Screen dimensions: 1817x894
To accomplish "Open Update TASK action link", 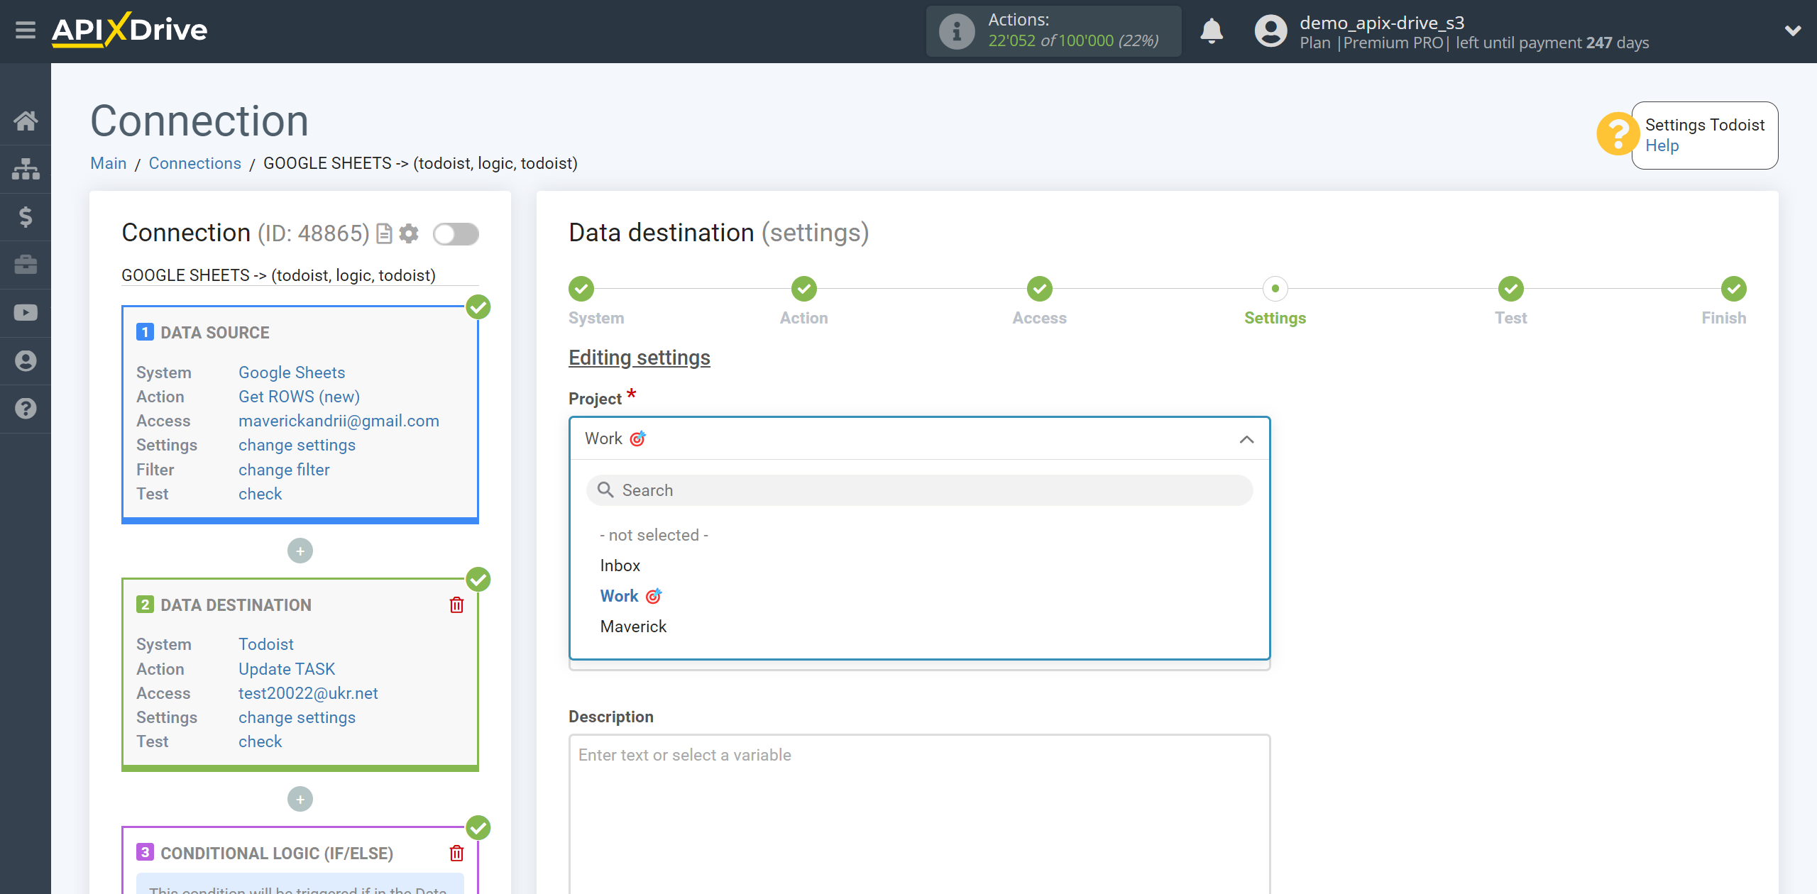I will point(286,669).
